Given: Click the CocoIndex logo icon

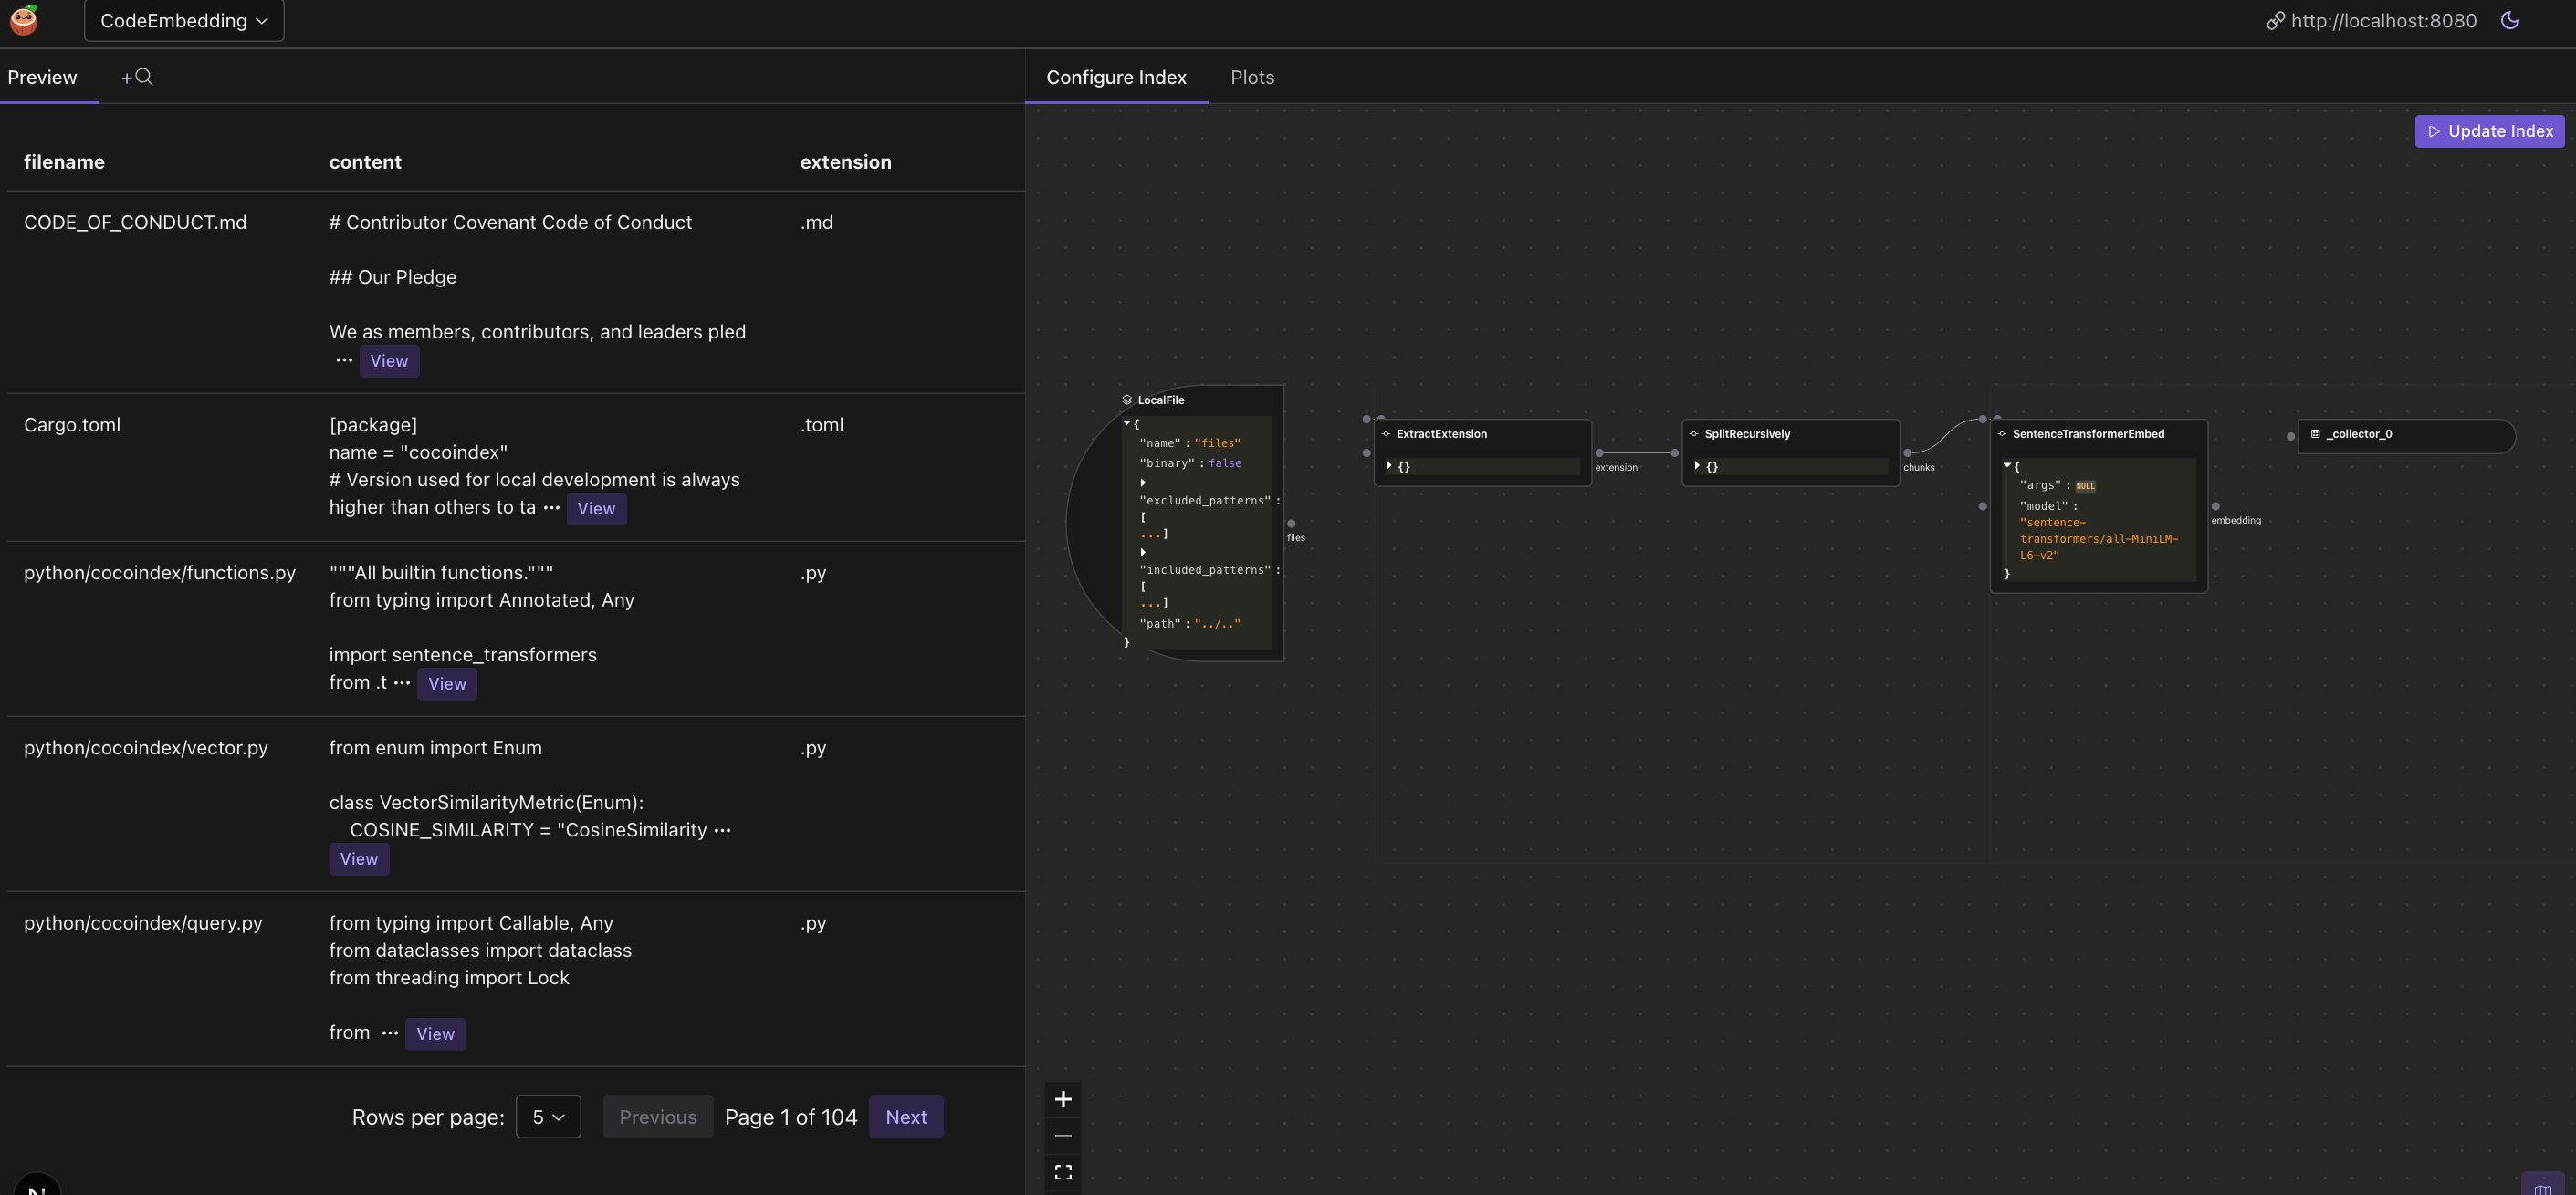Looking at the screenshot, I should pos(24,20).
